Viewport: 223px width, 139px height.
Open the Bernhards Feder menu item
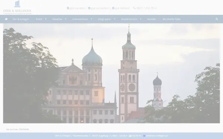click(x=172, y=19)
